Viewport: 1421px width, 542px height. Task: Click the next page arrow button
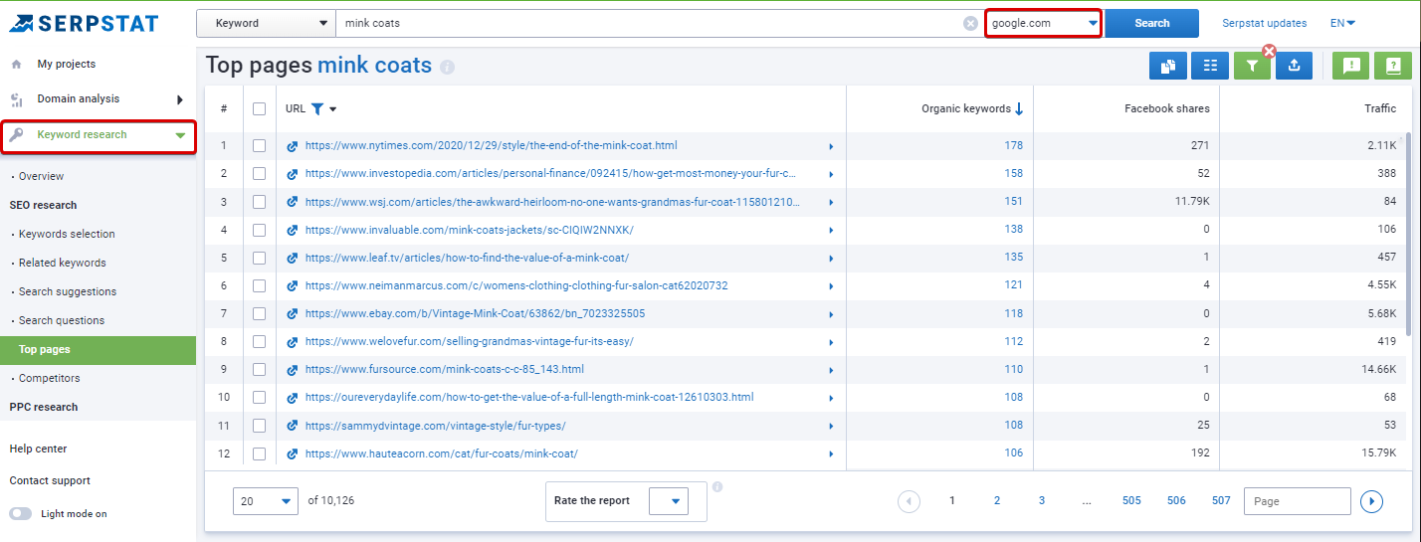pos(1371,501)
